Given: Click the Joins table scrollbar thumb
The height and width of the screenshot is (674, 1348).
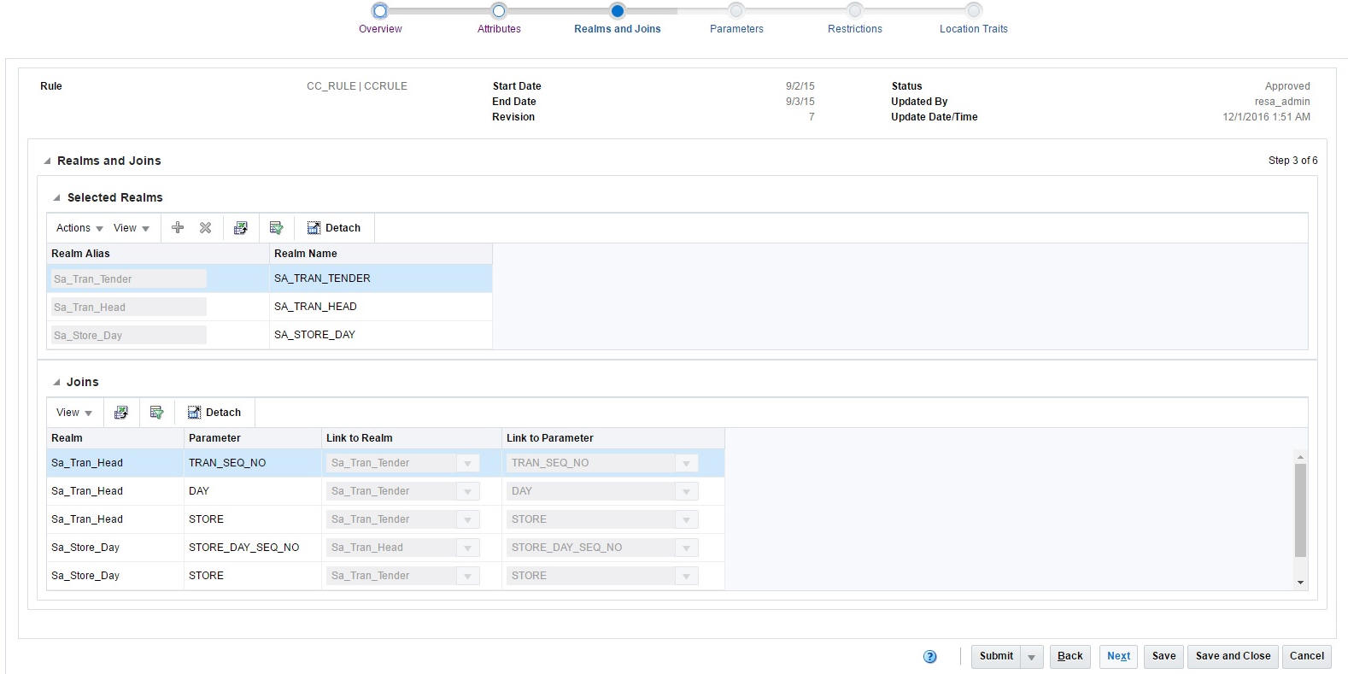Looking at the screenshot, I should pos(1300,510).
